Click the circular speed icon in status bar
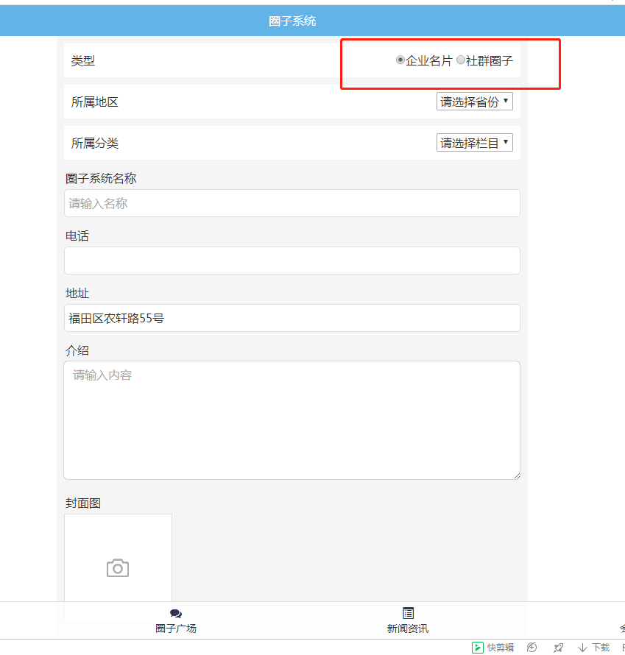This screenshot has height=655, width=625. 532,648
